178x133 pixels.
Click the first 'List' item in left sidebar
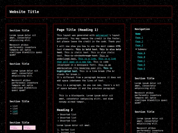pyautogui.click(x=15, y=106)
